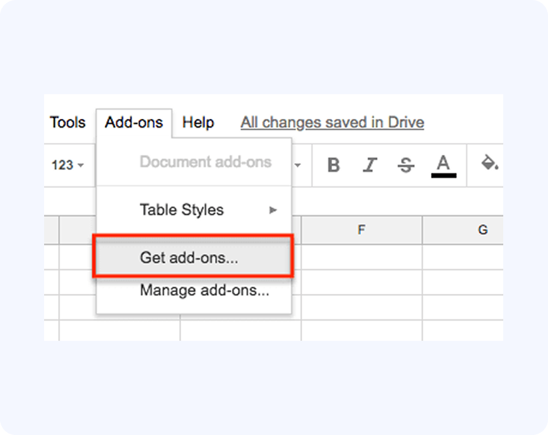The height and width of the screenshot is (435, 548).
Task: Apply strikethrough formatting
Action: coord(406,165)
